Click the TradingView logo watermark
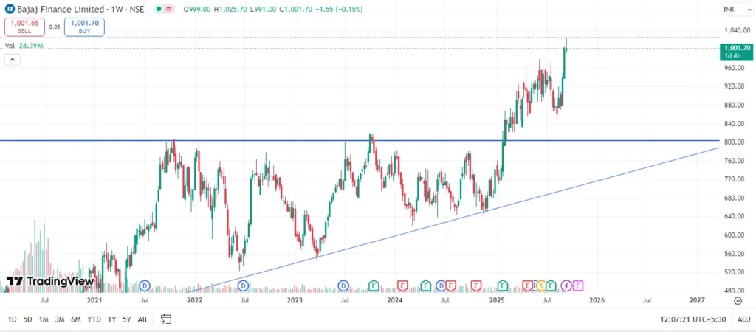The image size is (756, 332). (50, 281)
